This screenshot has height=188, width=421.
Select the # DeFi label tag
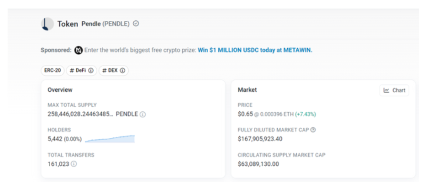(78, 70)
